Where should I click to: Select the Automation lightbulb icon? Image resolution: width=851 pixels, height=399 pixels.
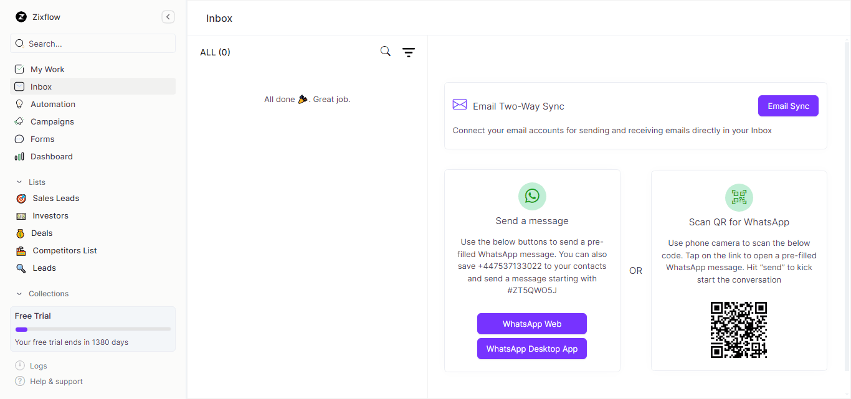[x=21, y=104]
